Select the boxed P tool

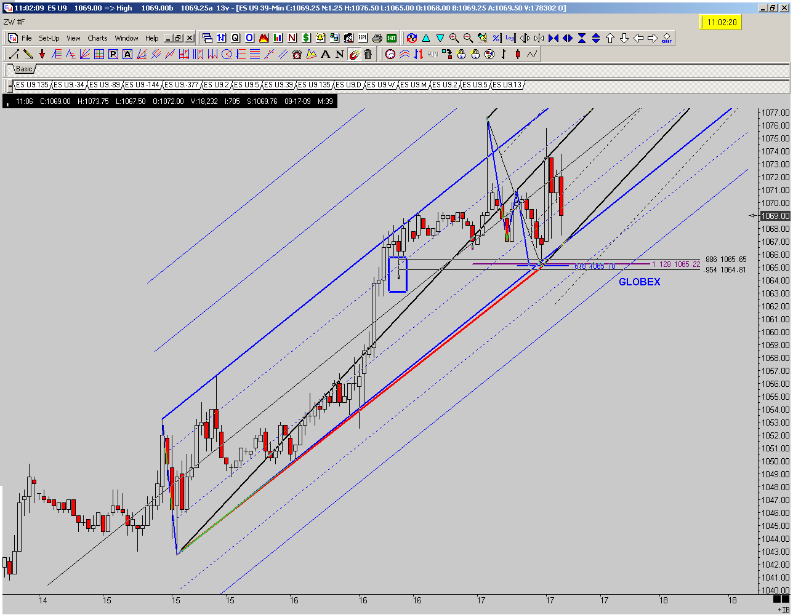[113, 54]
